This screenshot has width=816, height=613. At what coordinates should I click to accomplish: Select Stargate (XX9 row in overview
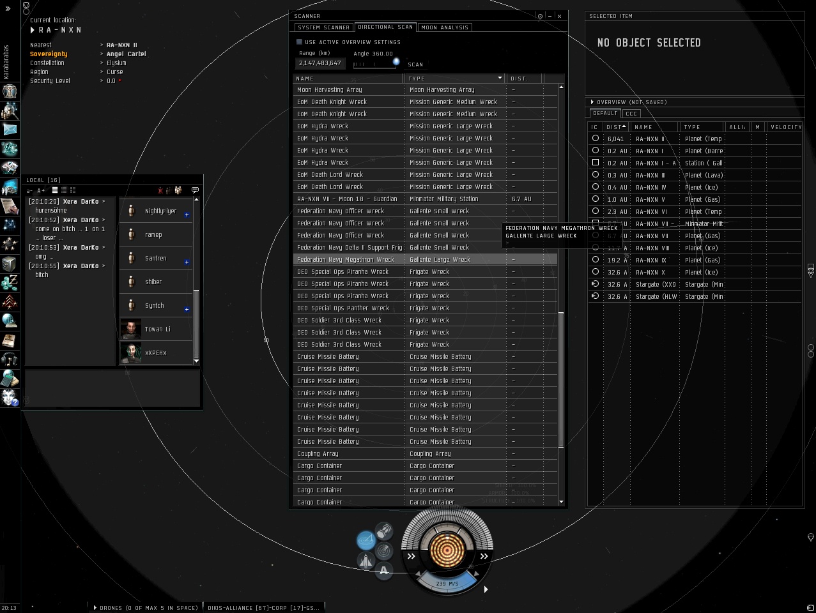point(695,284)
